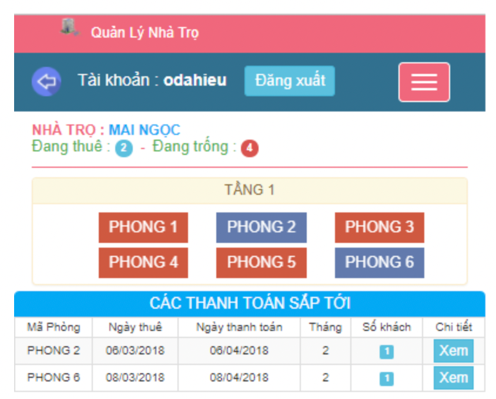Select room PHONG 1
The width and height of the screenshot is (496, 399).
click(143, 227)
